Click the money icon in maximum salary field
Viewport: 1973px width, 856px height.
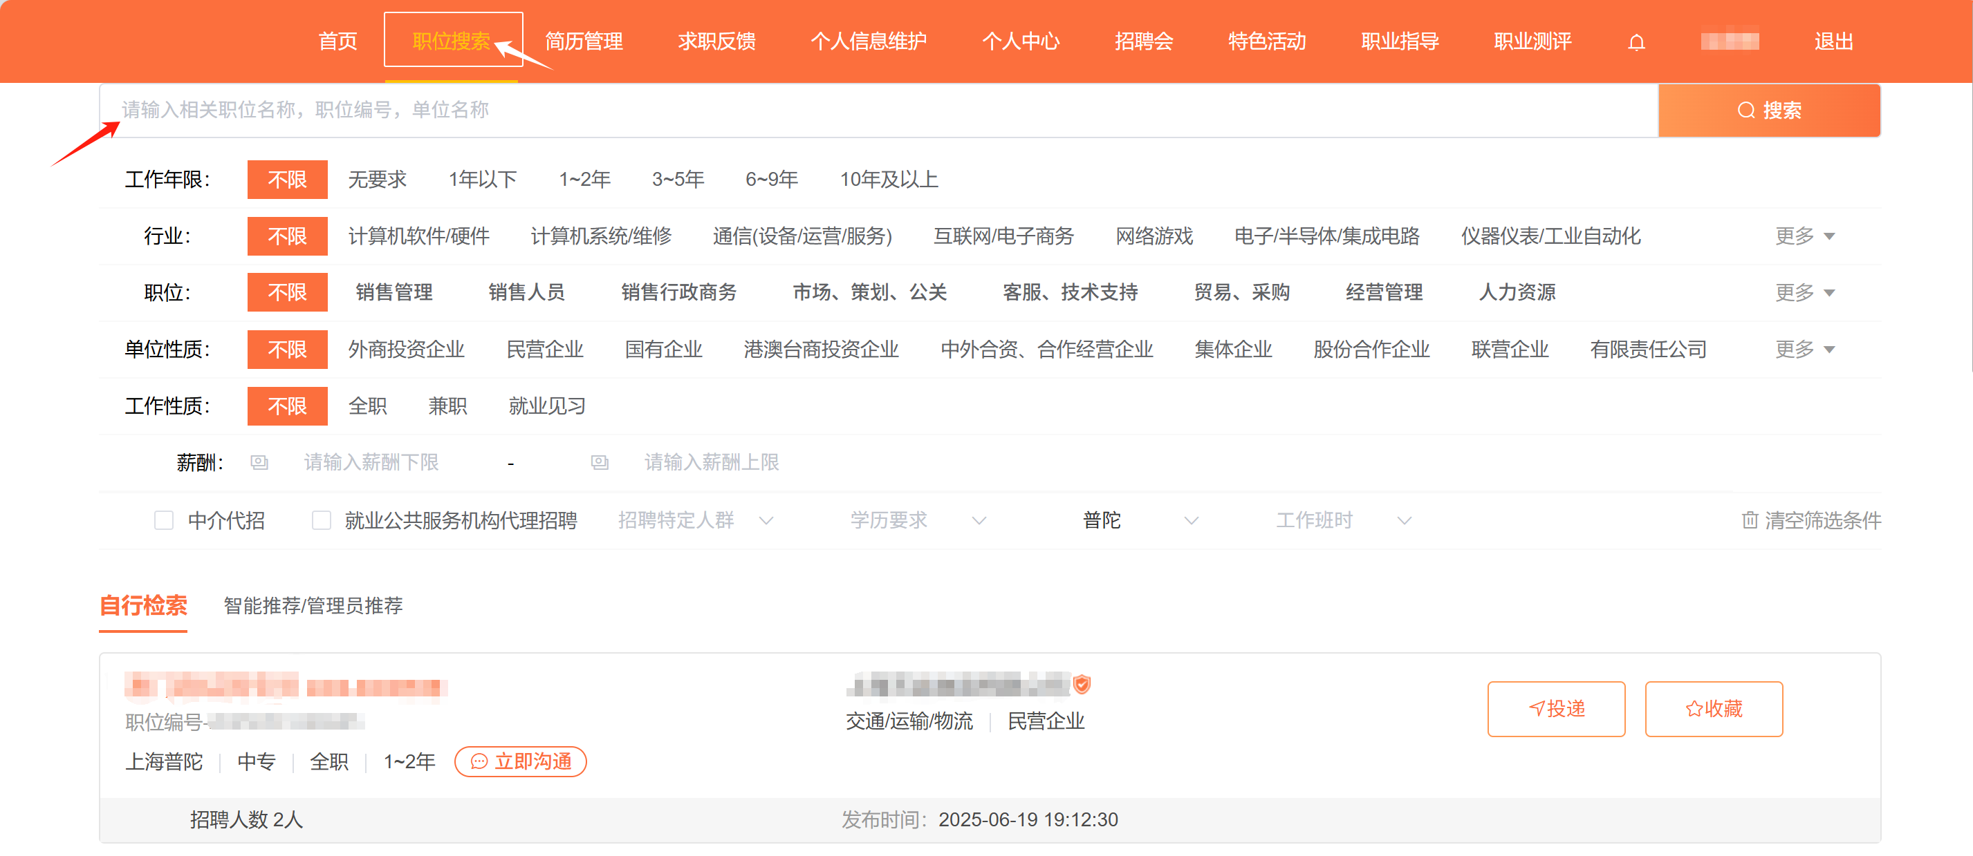(600, 462)
